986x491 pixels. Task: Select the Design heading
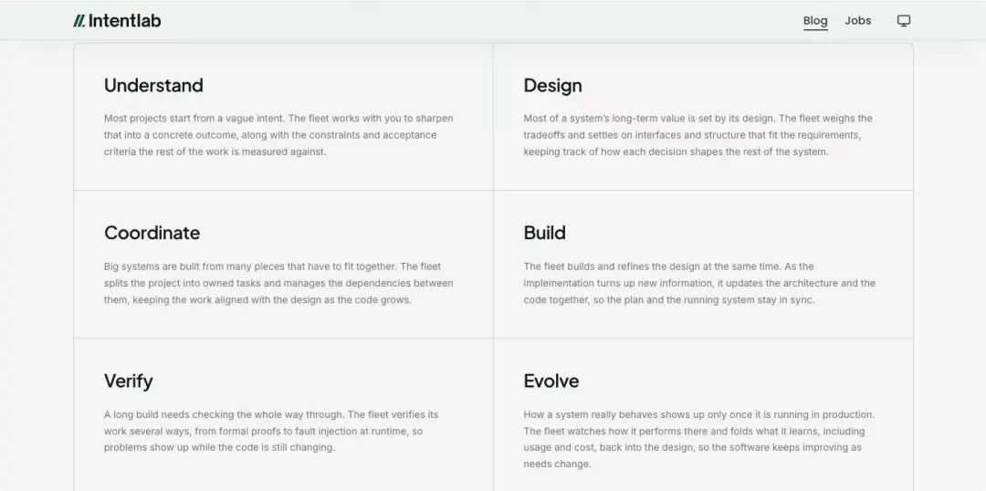552,86
